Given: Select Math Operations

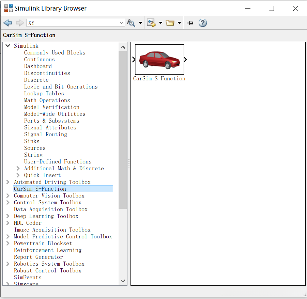Looking at the screenshot, I should tap(47, 100).
